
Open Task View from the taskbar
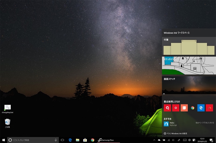tap(62, 140)
